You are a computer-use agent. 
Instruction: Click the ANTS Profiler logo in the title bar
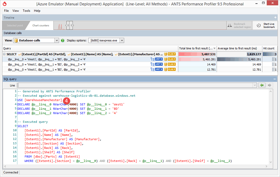pyautogui.click(x=4, y=4)
